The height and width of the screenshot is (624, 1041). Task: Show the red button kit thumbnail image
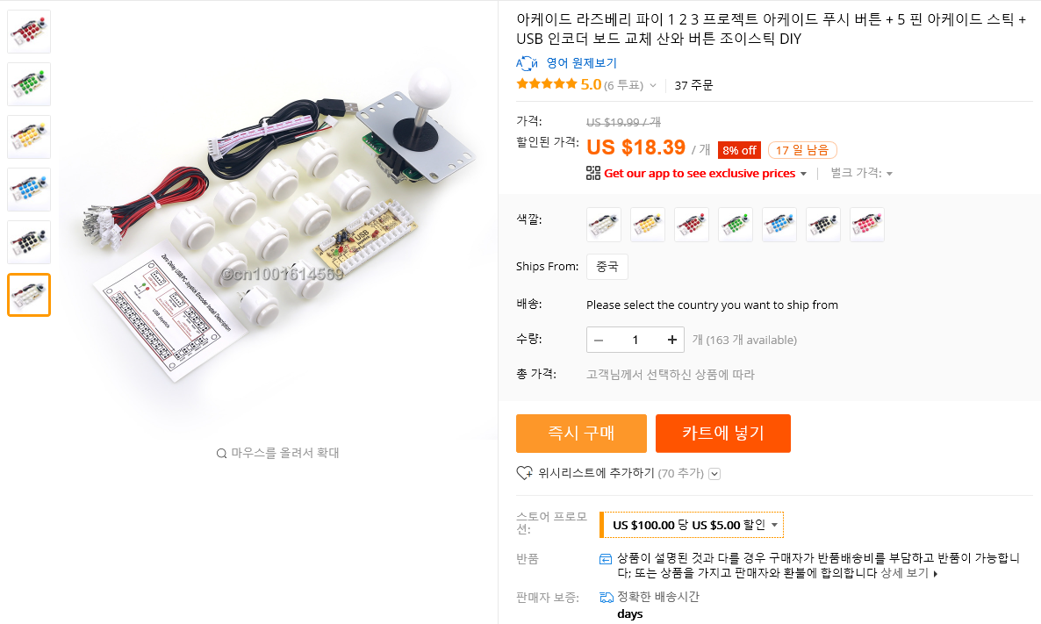coord(29,32)
